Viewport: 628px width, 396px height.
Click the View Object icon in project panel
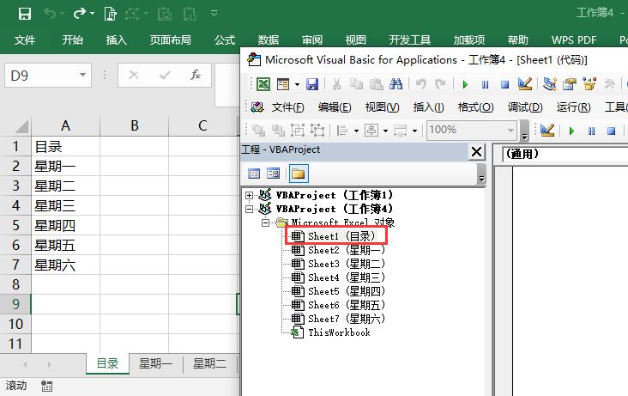(x=274, y=174)
